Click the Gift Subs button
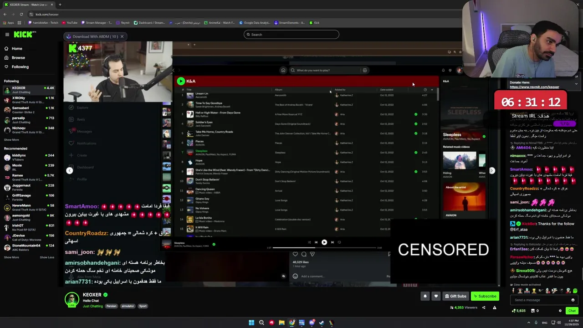 pyautogui.click(x=455, y=296)
